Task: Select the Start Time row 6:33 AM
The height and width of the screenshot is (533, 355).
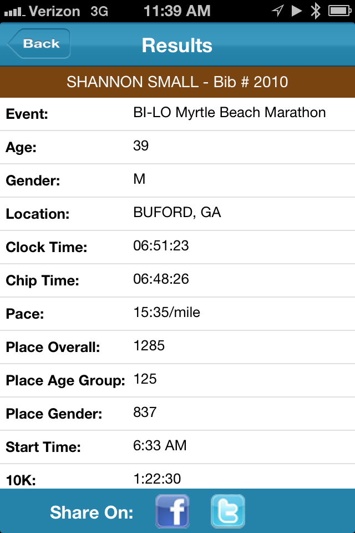Action: tap(177, 447)
